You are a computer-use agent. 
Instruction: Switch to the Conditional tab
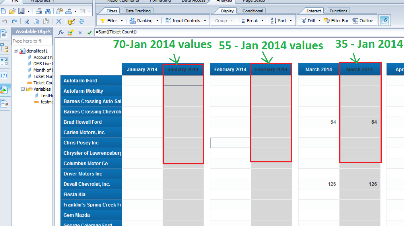(x=252, y=11)
